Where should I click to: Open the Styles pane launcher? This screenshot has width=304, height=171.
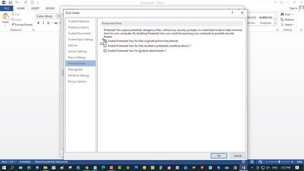pyautogui.click(x=277, y=30)
